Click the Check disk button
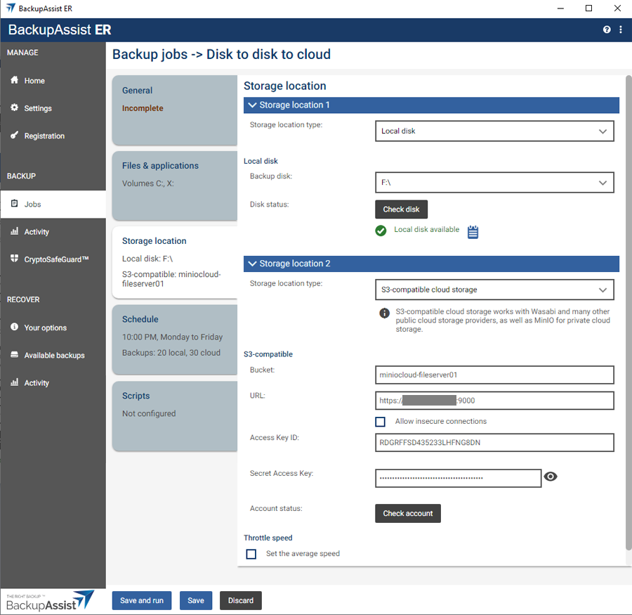 pos(402,209)
